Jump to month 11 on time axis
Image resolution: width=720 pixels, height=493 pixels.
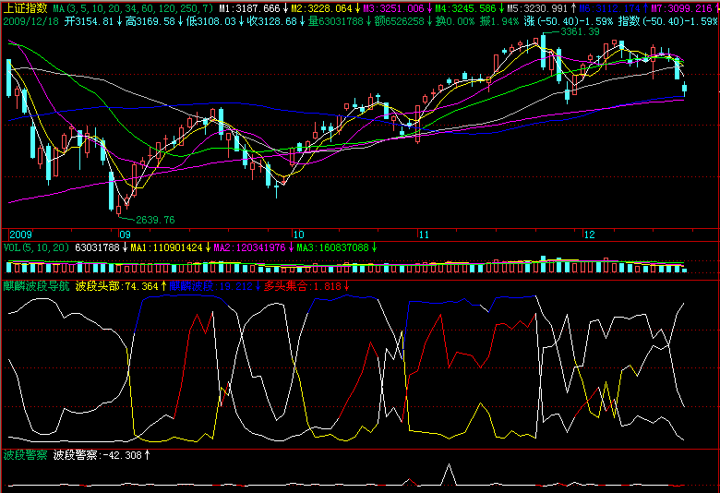423,234
